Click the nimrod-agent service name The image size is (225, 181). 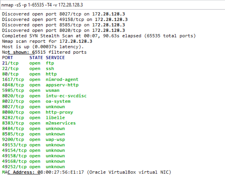tap(62, 79)
